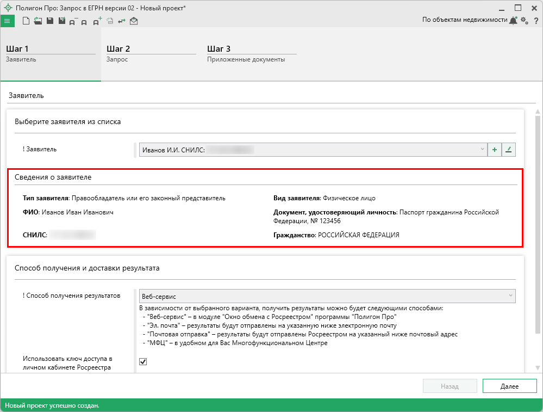
Task: Edit selected applicant with pencil button
Action: pyautogui.click(x=508, y=150)
